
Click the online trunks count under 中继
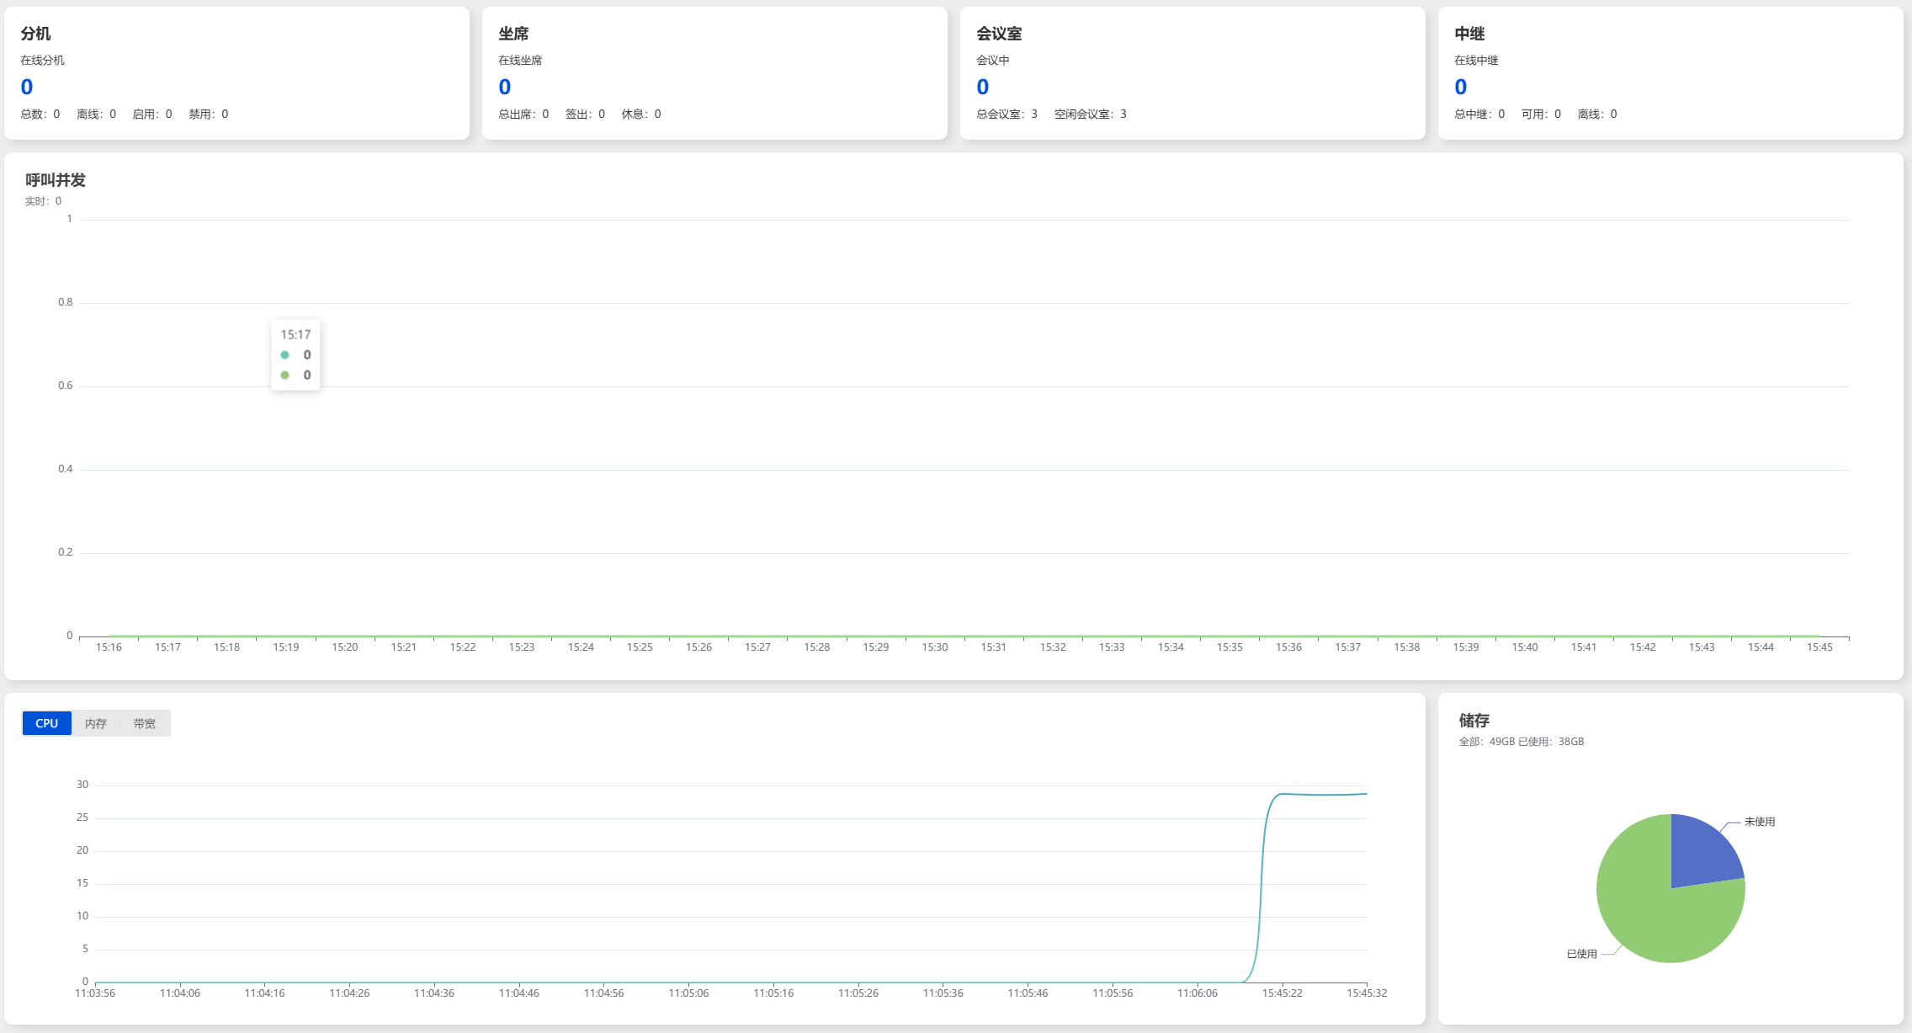(x=1461, y=87)
